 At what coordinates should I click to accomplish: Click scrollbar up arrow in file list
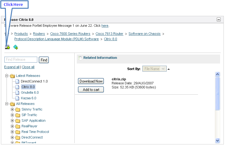tap(217, 74)
